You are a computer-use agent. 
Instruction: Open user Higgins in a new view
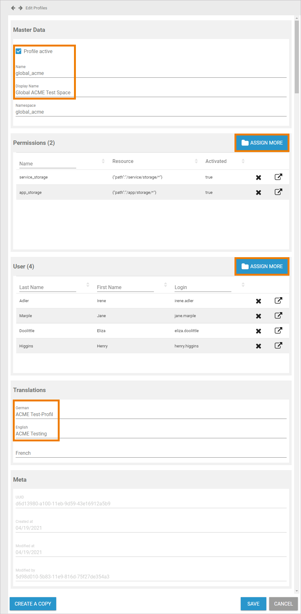(278, 346)
